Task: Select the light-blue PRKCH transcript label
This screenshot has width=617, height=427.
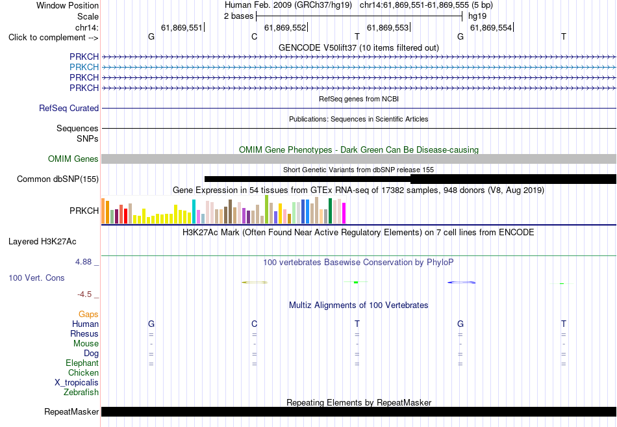Action: [x=84, y=67]
